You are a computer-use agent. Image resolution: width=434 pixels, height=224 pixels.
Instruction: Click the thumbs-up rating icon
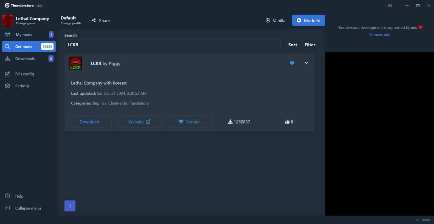(287, 122)
